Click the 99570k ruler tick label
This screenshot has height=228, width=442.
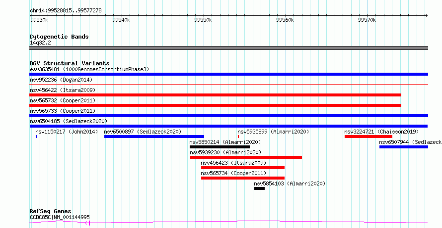pos(368,20)
